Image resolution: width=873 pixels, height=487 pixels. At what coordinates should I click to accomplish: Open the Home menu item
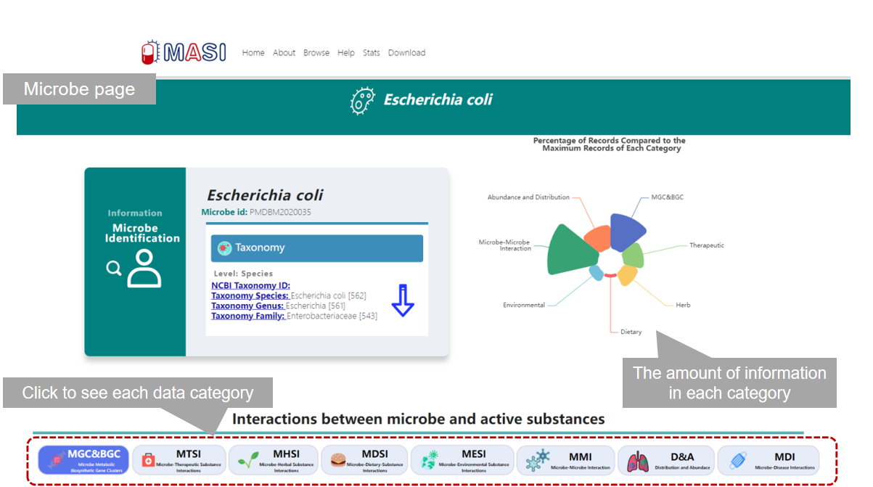(253, 53)
